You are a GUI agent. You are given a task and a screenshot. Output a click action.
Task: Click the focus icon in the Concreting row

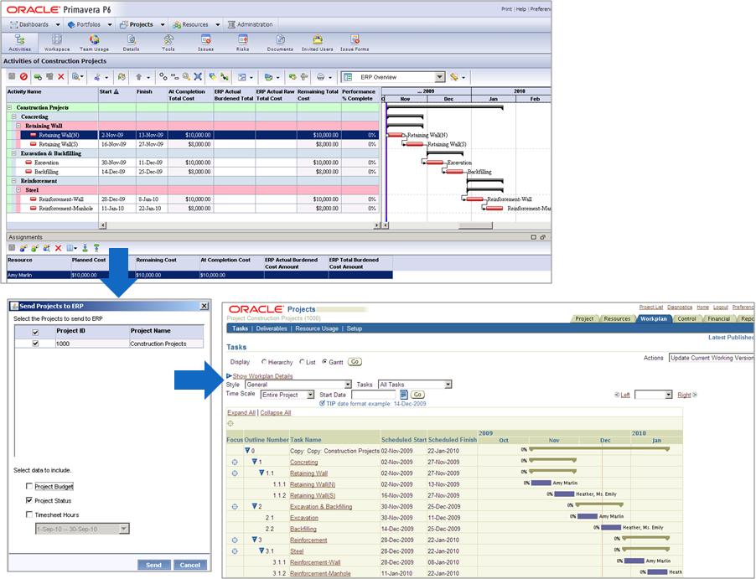pos(235,462)
